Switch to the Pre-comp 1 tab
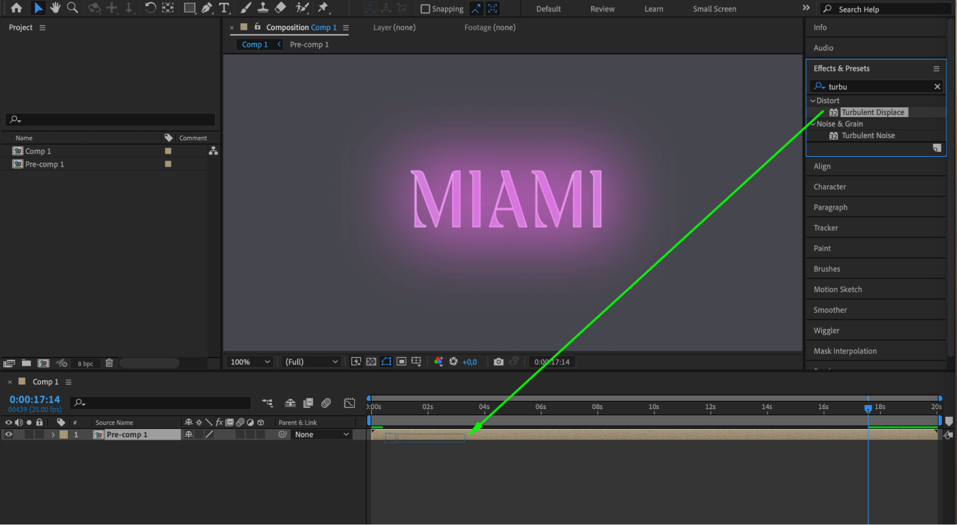 pyautogui.click(x=309, y=44)
